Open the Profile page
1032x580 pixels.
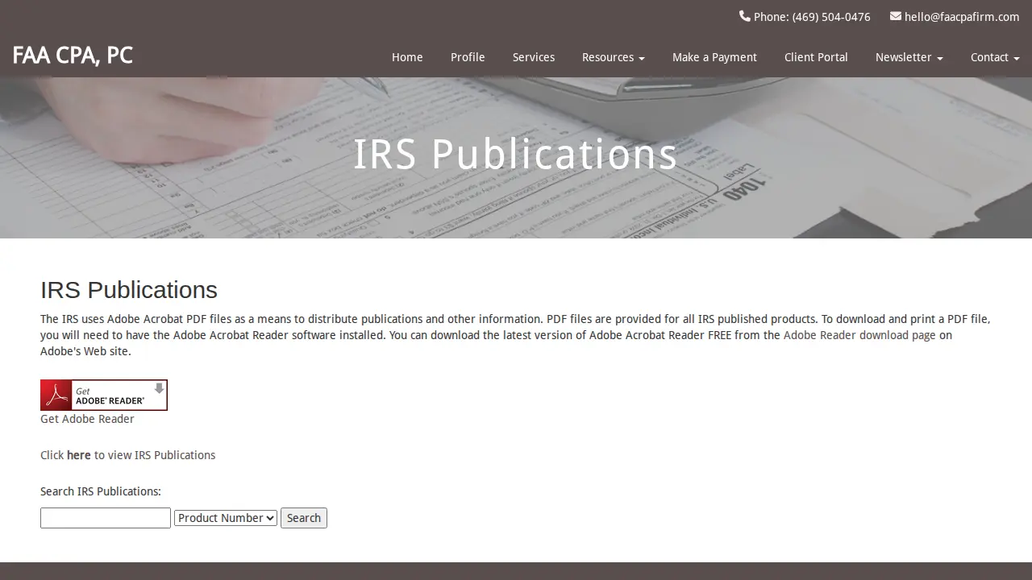click(x=468, y=57)
